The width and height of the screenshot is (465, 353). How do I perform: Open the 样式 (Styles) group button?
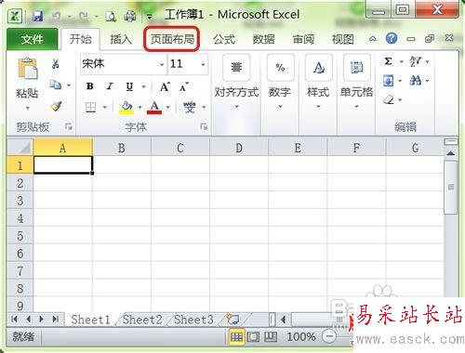pos(318,83)
